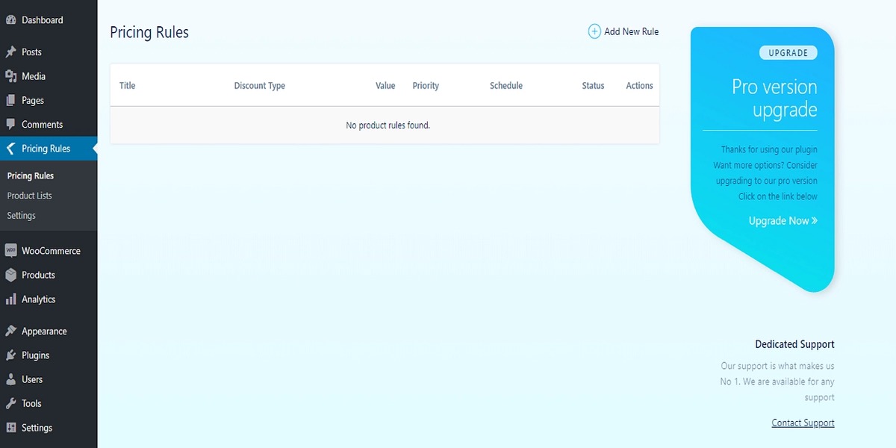Collapse the Pricing Rules menu arrow
This screenshot has width=896, height=448.
click(10, 149)
